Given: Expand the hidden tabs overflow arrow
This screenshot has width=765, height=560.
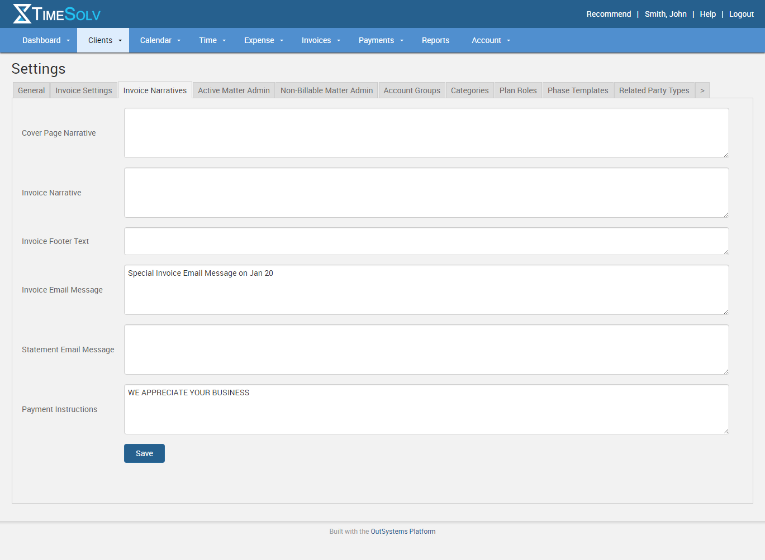Looking at the screenshot, I should [x=702, y=90].
